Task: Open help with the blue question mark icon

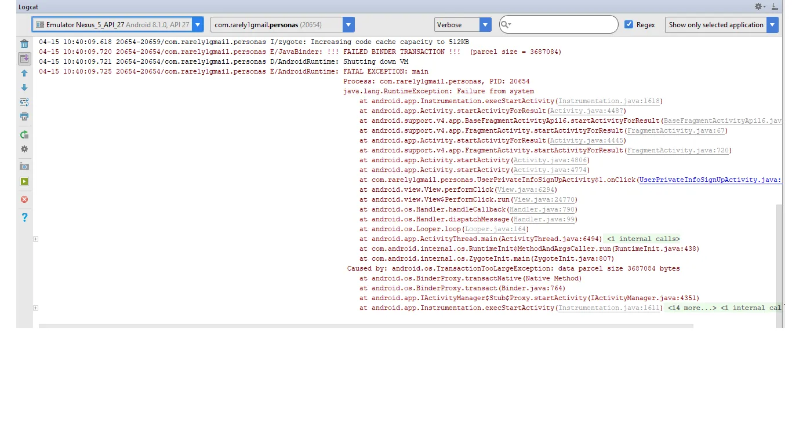Action: [24, 217]
